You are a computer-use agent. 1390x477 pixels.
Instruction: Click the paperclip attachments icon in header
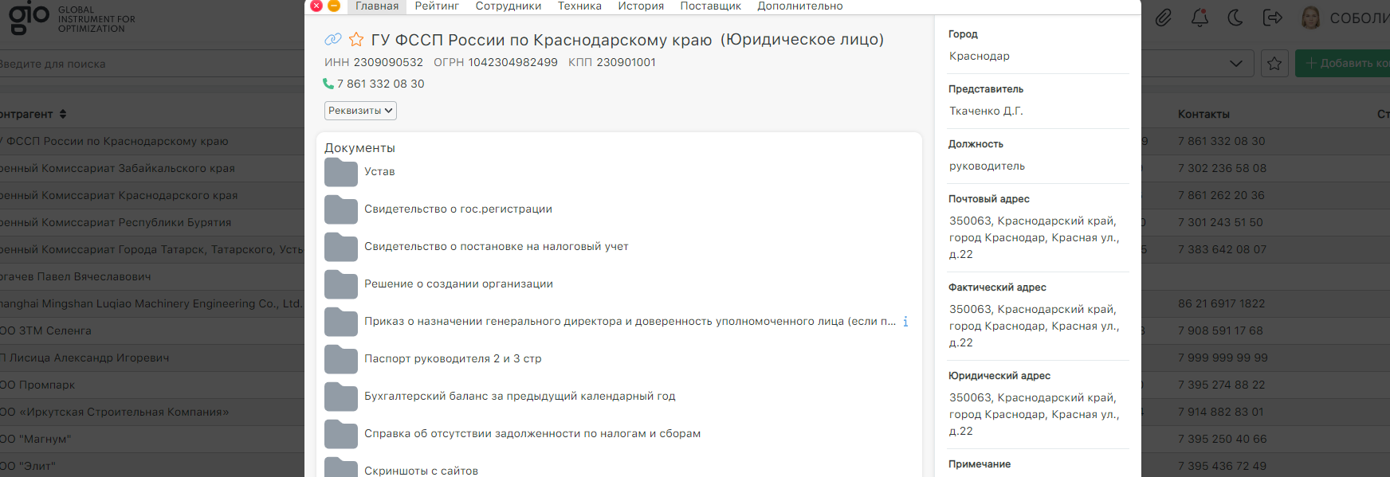click(x=1164, y=18)
